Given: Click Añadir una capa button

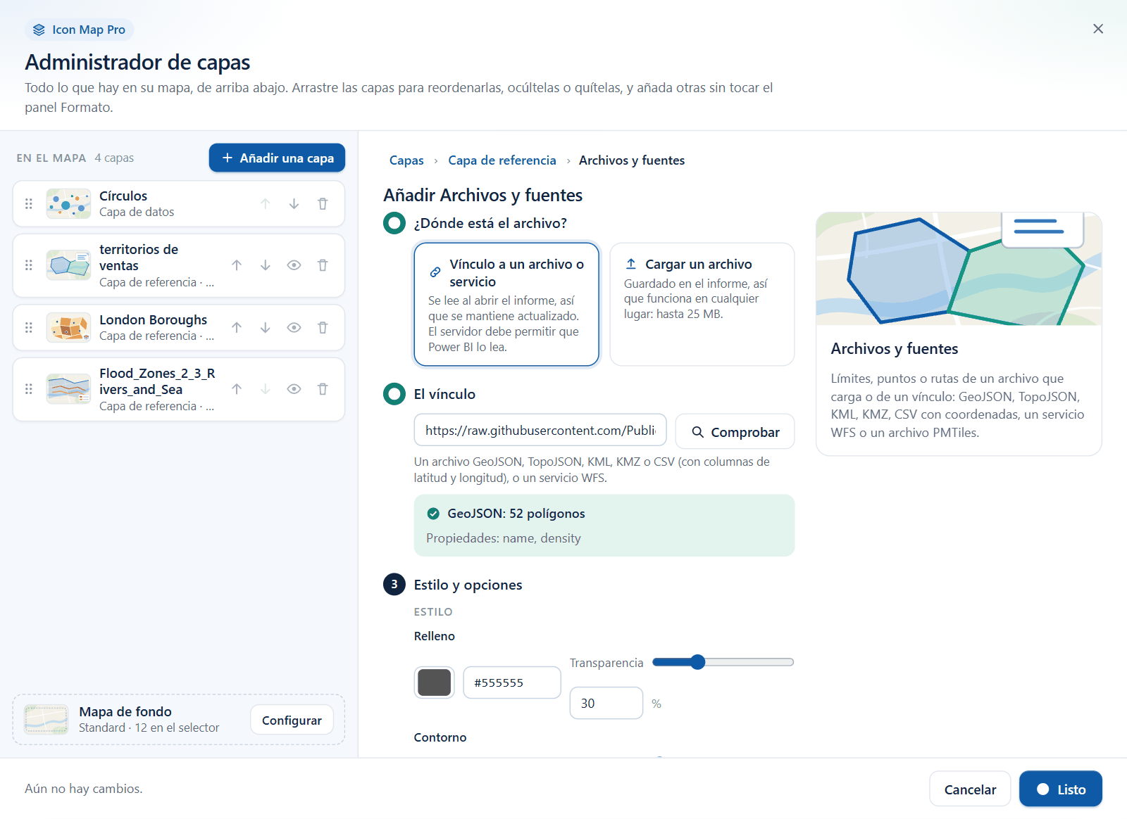Looking at the screenshot, I should (x=277, y=158).
